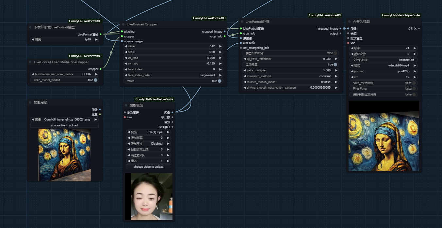Collapse the 下载并加载LivePortrait模型 node title dot

pyautogui.click(x=30, y=27)
